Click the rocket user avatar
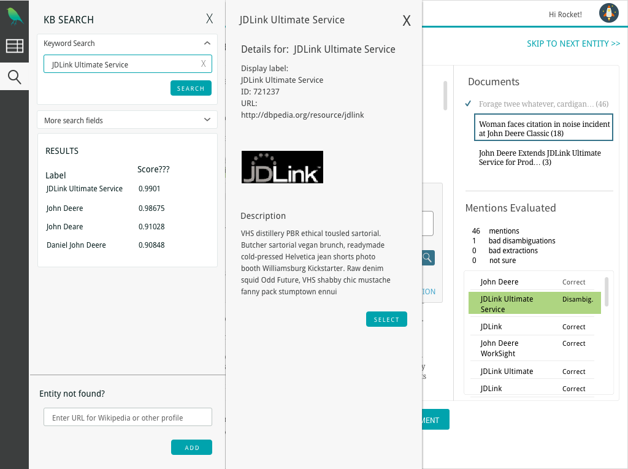Image resolution: width=628 pixels, height=469 pixels. pos(609,13)
